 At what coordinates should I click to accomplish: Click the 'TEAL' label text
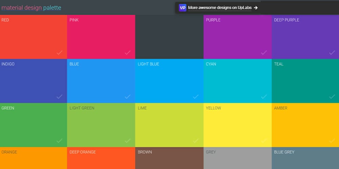click(x=279, y=64)
